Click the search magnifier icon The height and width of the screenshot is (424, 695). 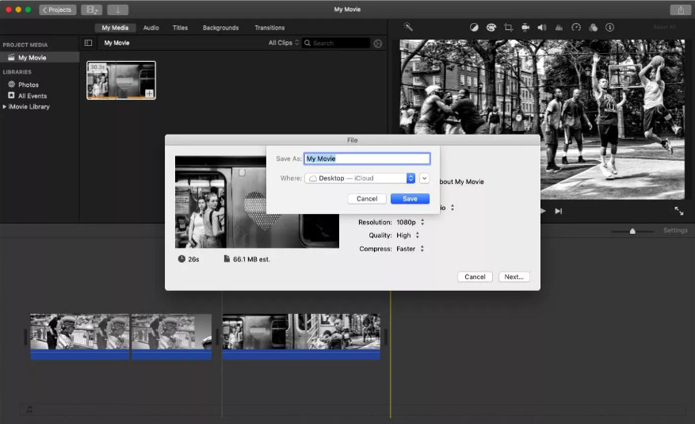point(307,43)
